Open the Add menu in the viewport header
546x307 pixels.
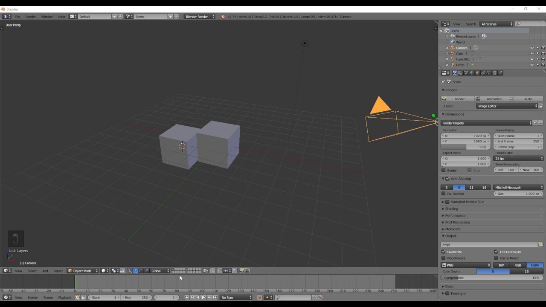[45, 271]
